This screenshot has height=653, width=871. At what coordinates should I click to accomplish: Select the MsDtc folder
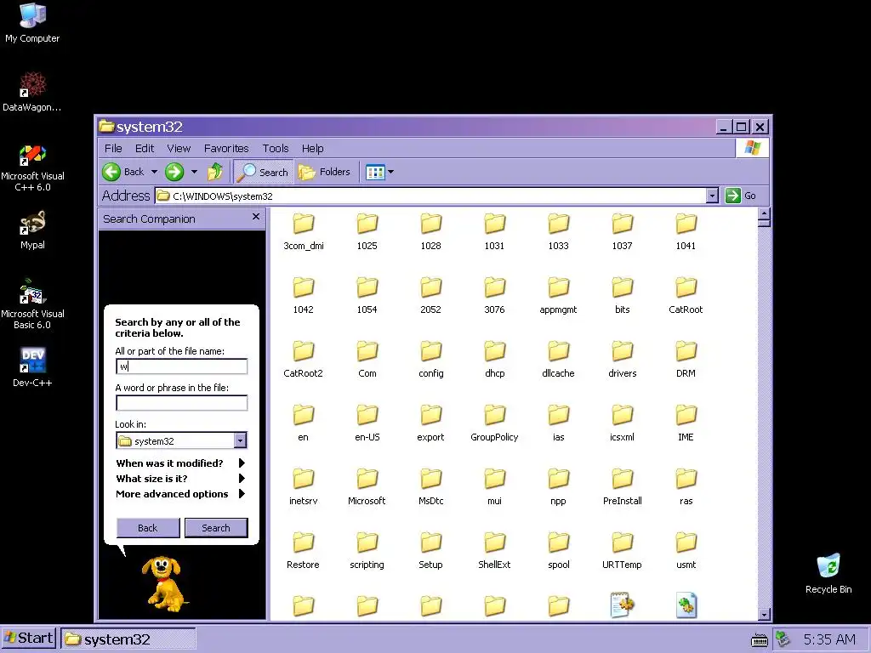click(430, 485)
